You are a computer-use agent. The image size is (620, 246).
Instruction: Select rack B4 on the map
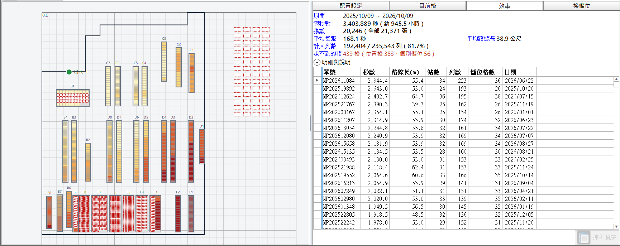65,151
